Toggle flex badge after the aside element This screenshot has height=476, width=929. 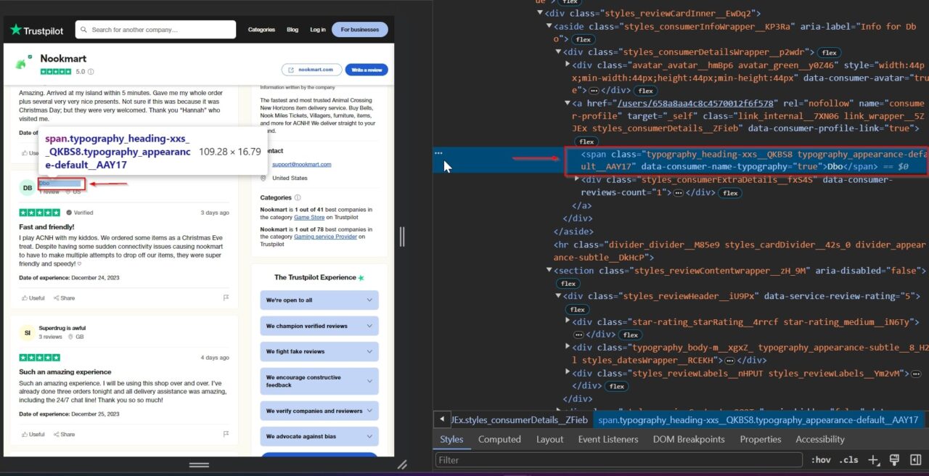(x=582, y=39)
